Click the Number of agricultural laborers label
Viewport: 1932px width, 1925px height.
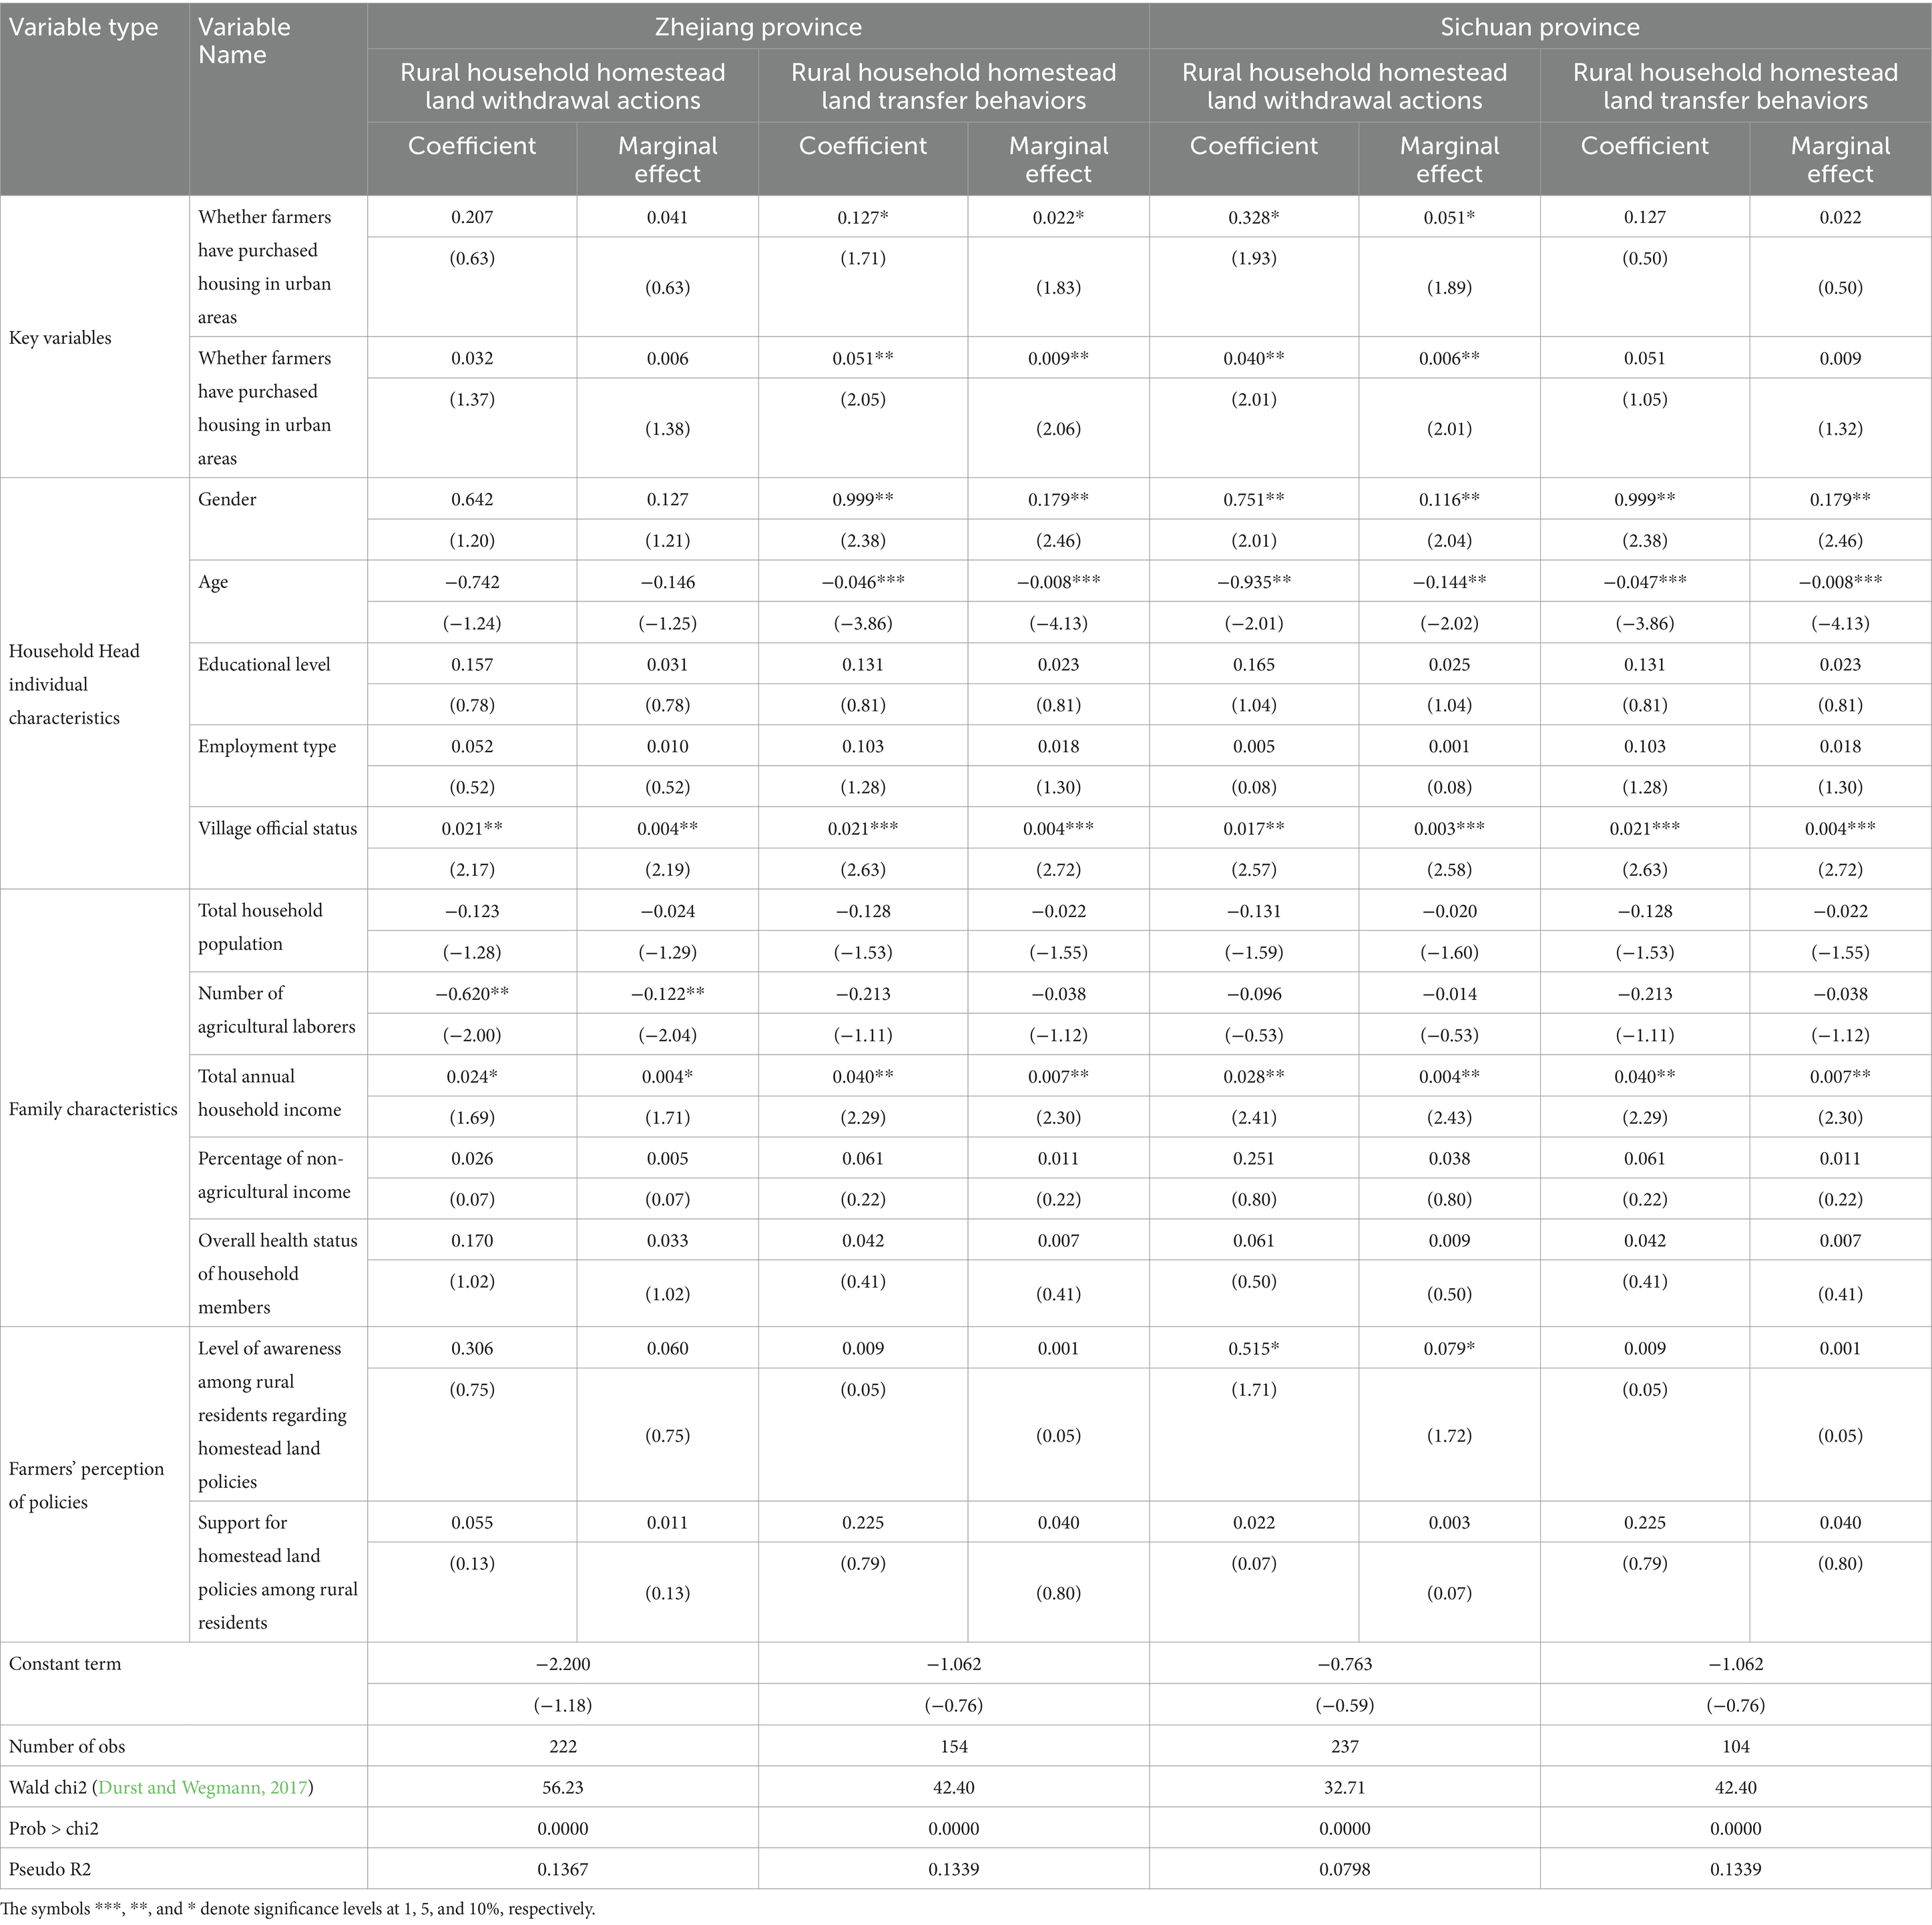tap(276, 1010)
